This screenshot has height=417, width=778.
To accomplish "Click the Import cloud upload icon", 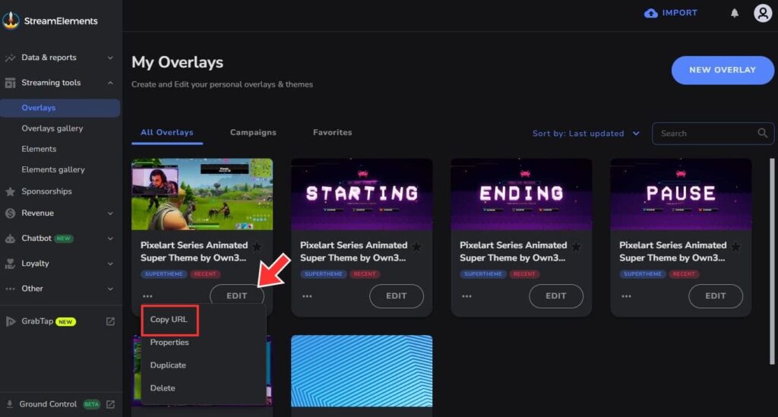I will pos(650,14).
